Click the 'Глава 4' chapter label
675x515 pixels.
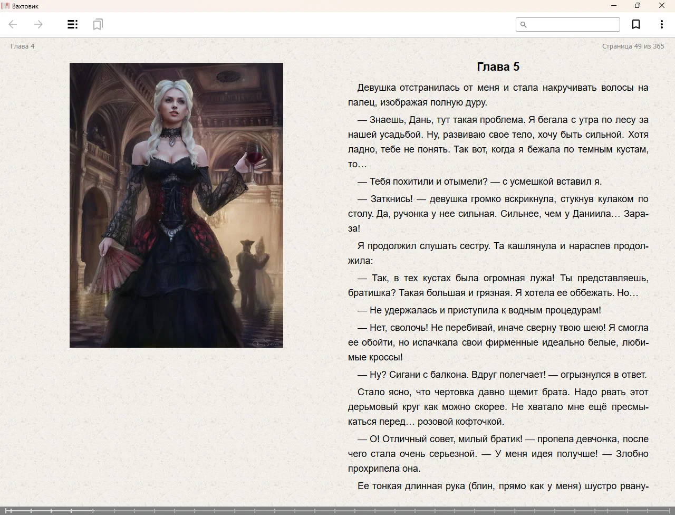tap(23, 46)
